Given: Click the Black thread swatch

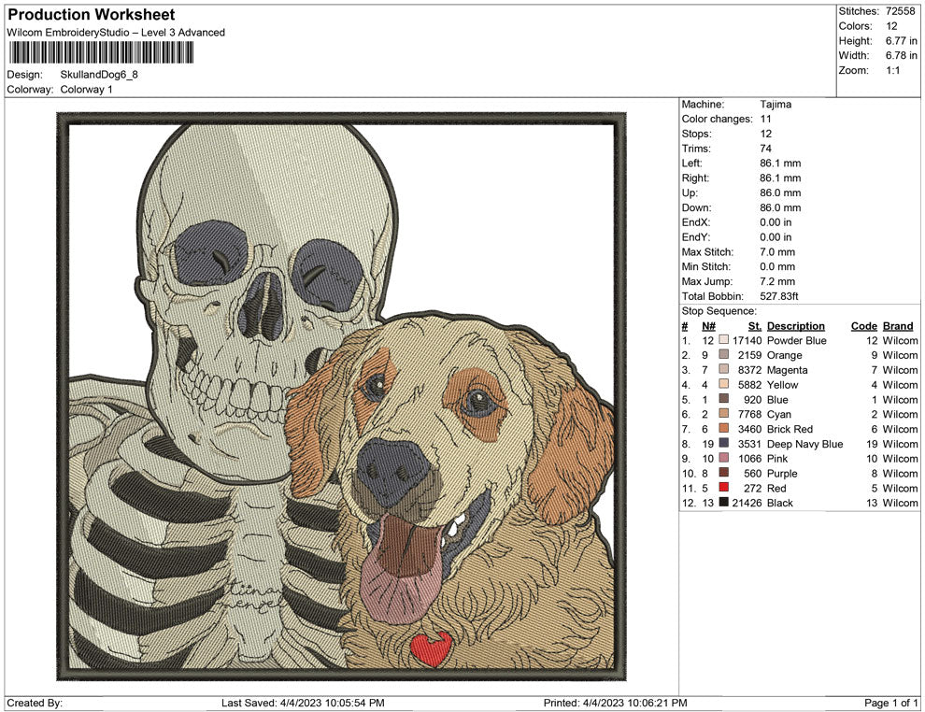Looking at the screenshot, I should click(722, 503).
